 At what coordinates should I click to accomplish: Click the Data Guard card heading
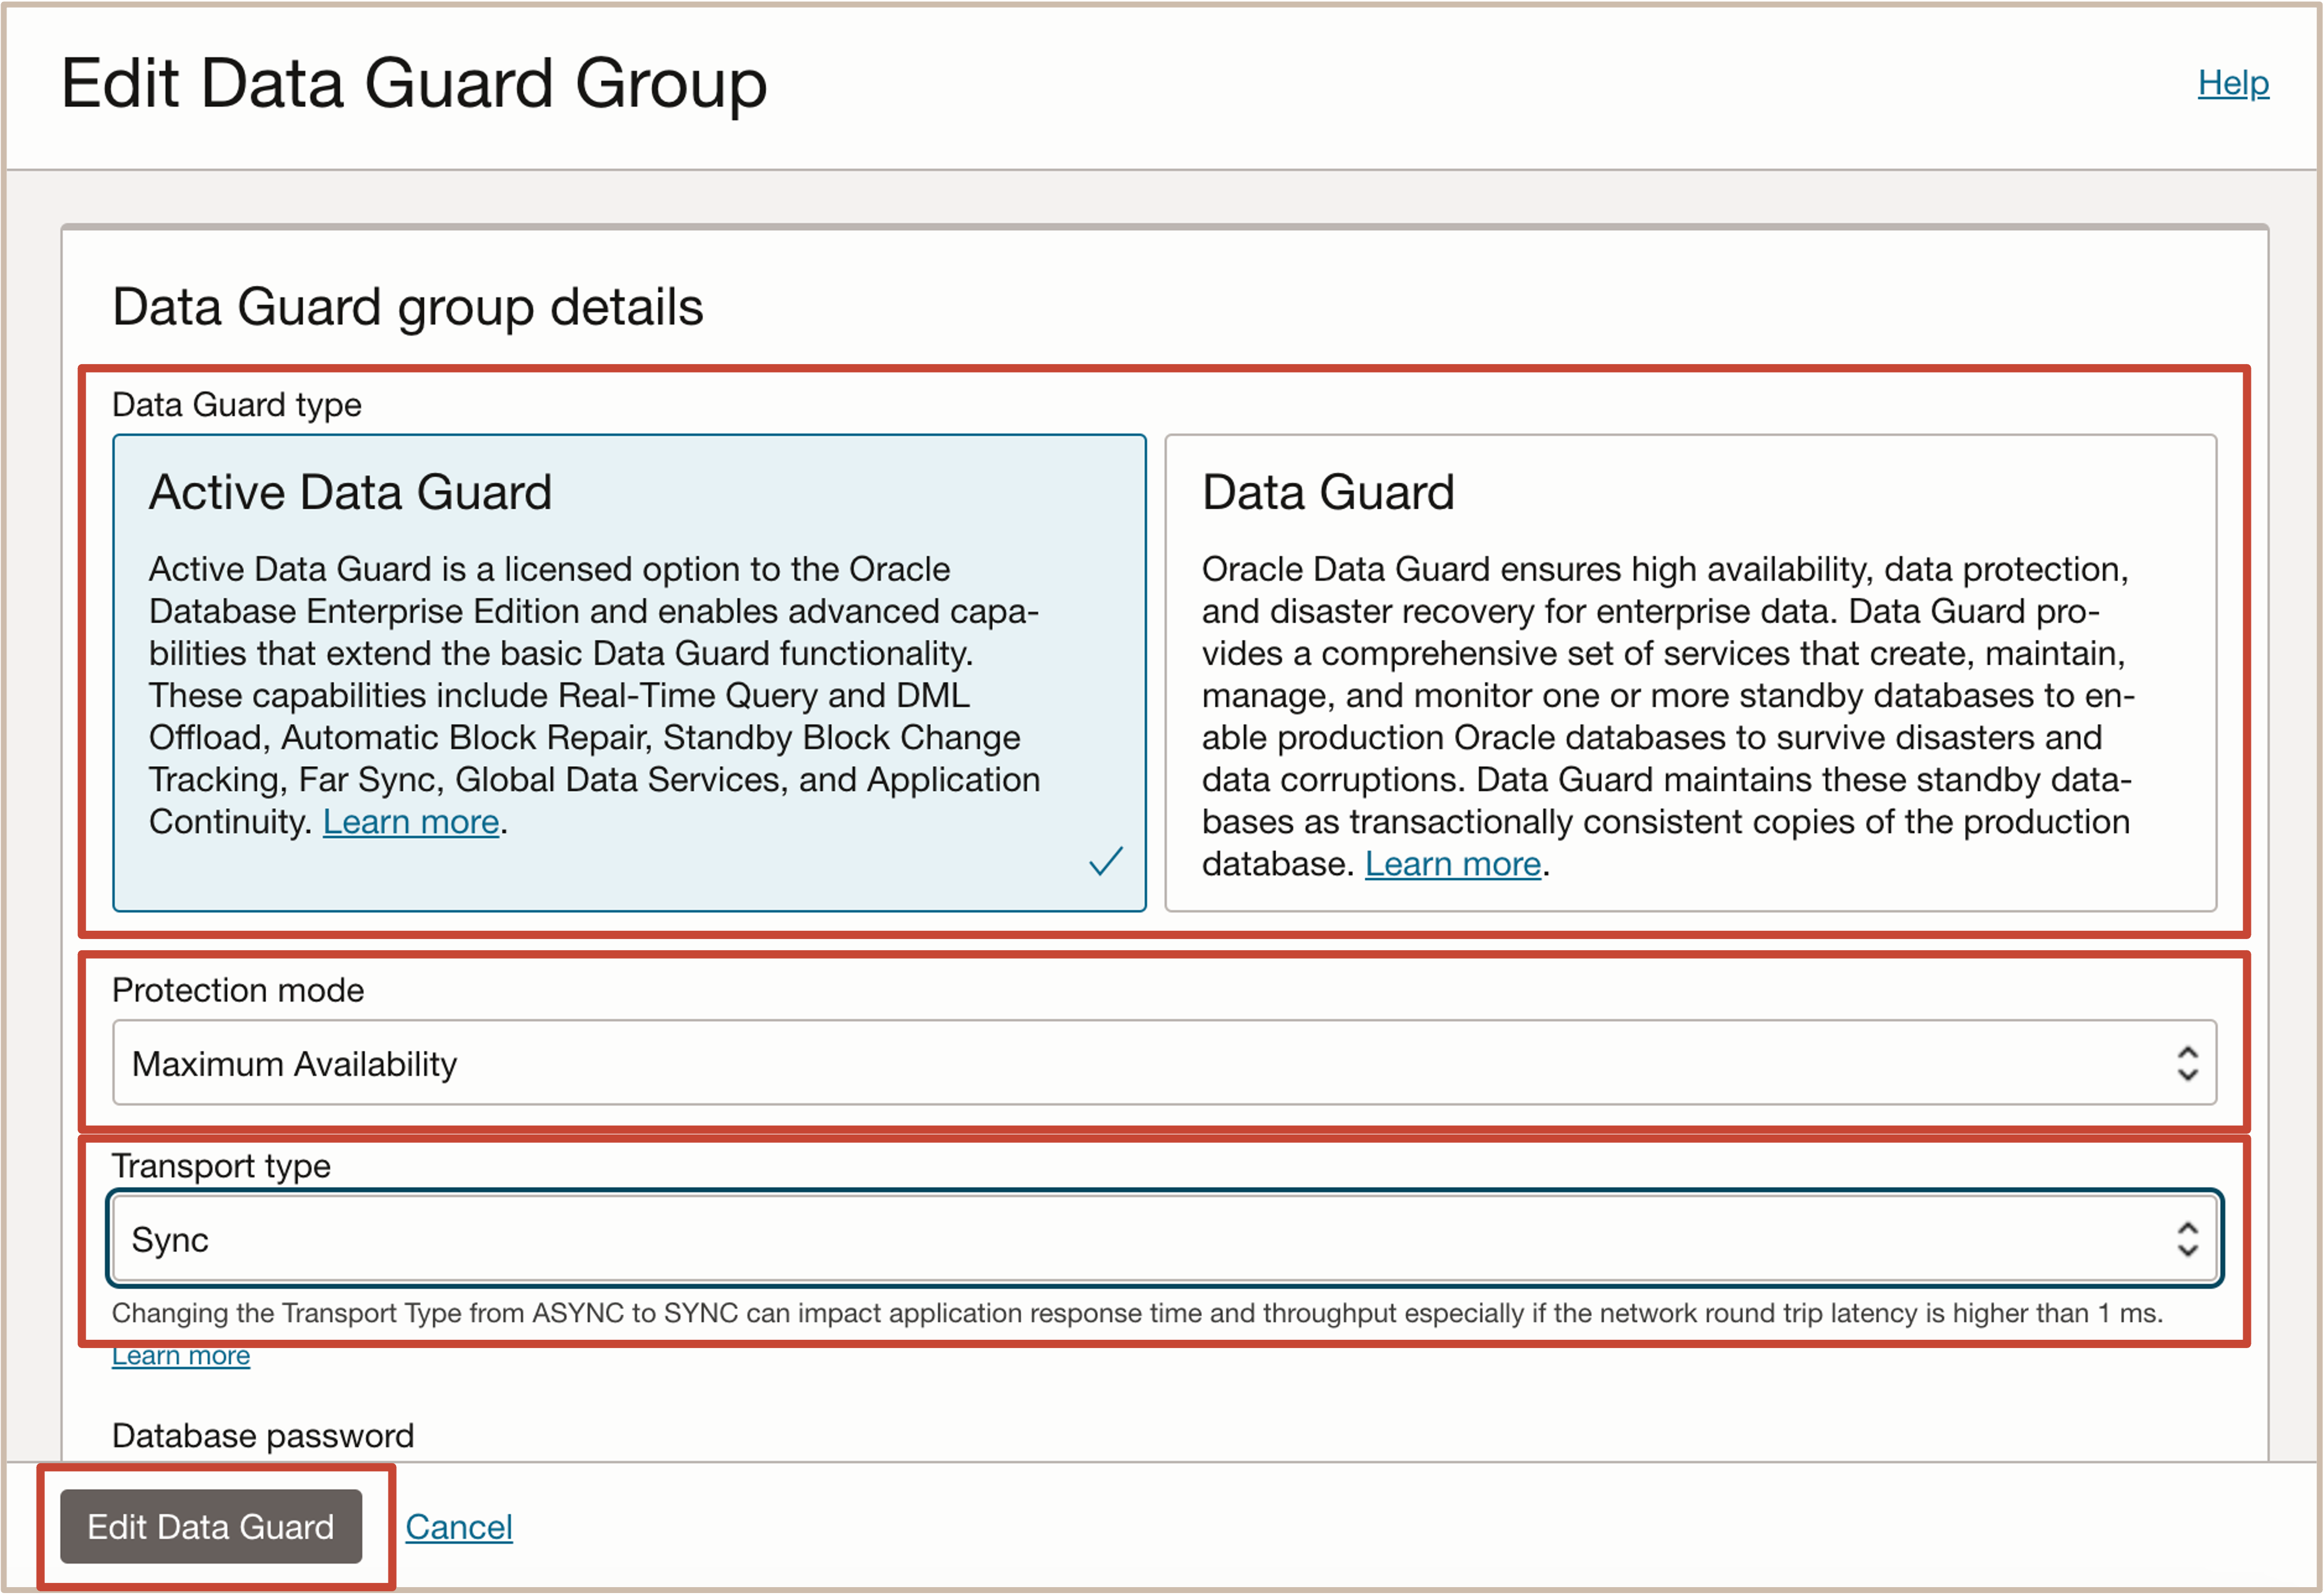1327,492
